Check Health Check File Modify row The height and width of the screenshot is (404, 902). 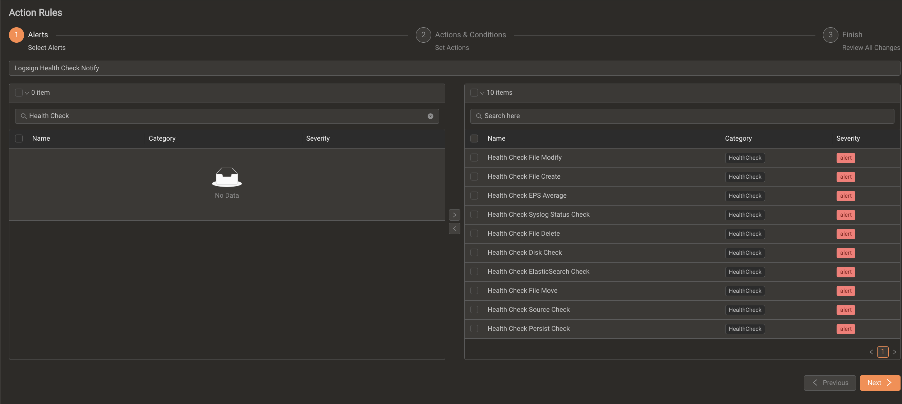[474, 158]
